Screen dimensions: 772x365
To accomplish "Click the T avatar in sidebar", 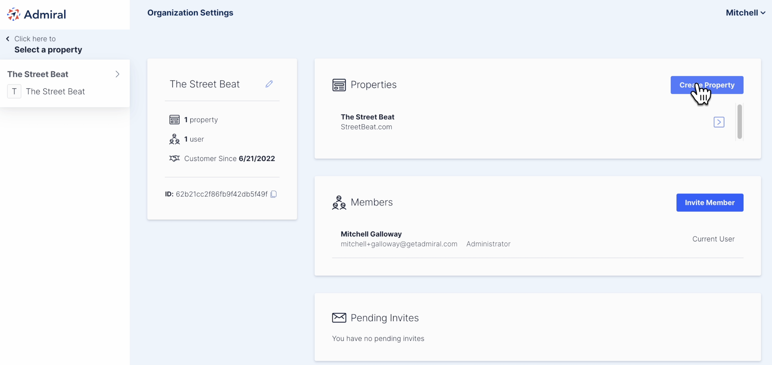I will [x=14, y=91].
